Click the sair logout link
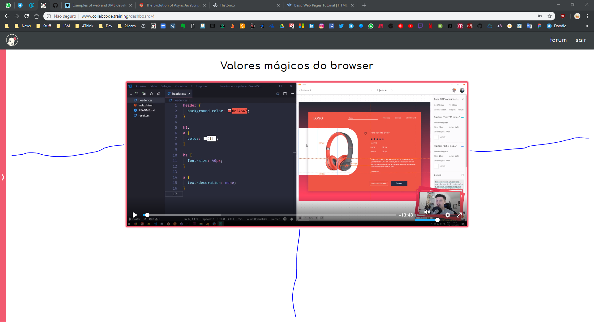 [581, 40]
